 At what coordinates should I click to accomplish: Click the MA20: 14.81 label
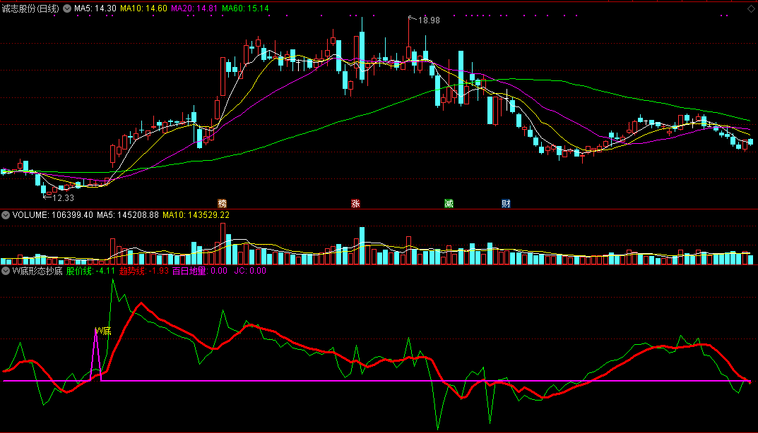(194, 8)
